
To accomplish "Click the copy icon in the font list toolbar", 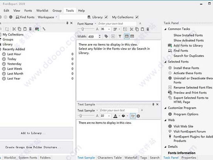I will [x=137, y=29].
